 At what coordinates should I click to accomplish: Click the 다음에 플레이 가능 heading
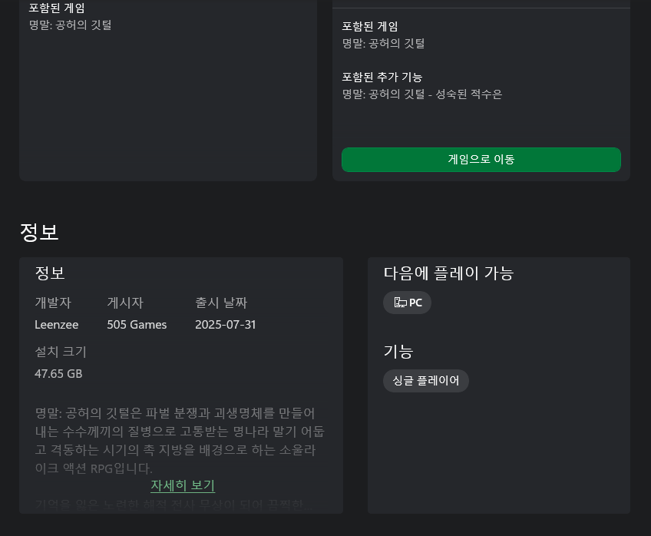[x=448, y=273]
